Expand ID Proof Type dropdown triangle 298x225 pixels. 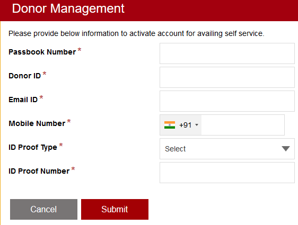(x=286, y=149)
